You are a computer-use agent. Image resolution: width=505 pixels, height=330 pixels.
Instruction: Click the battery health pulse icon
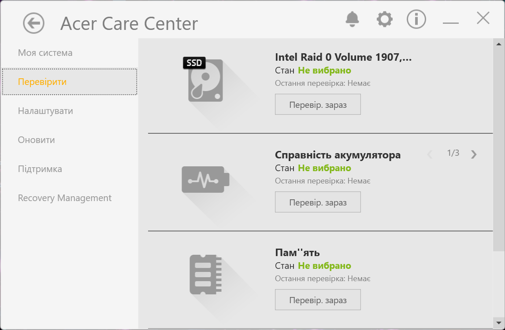205,180
